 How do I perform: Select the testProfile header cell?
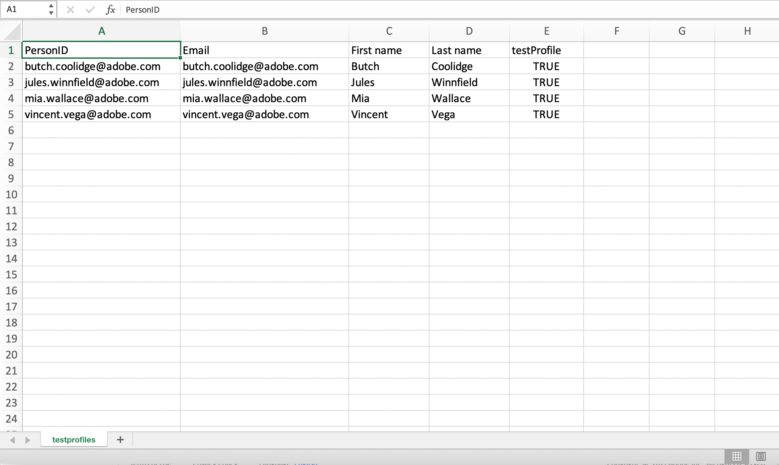(547, 50)
